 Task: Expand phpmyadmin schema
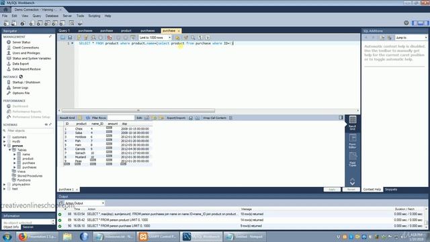tap(5, 185)
